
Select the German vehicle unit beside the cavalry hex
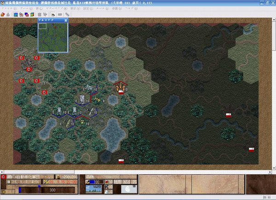(90, 88)
